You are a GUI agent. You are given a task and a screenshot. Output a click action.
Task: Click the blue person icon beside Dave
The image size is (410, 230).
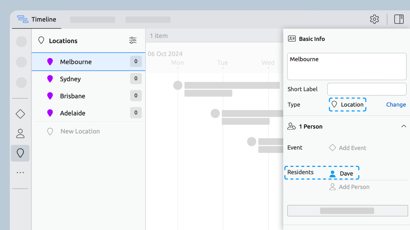332,174
